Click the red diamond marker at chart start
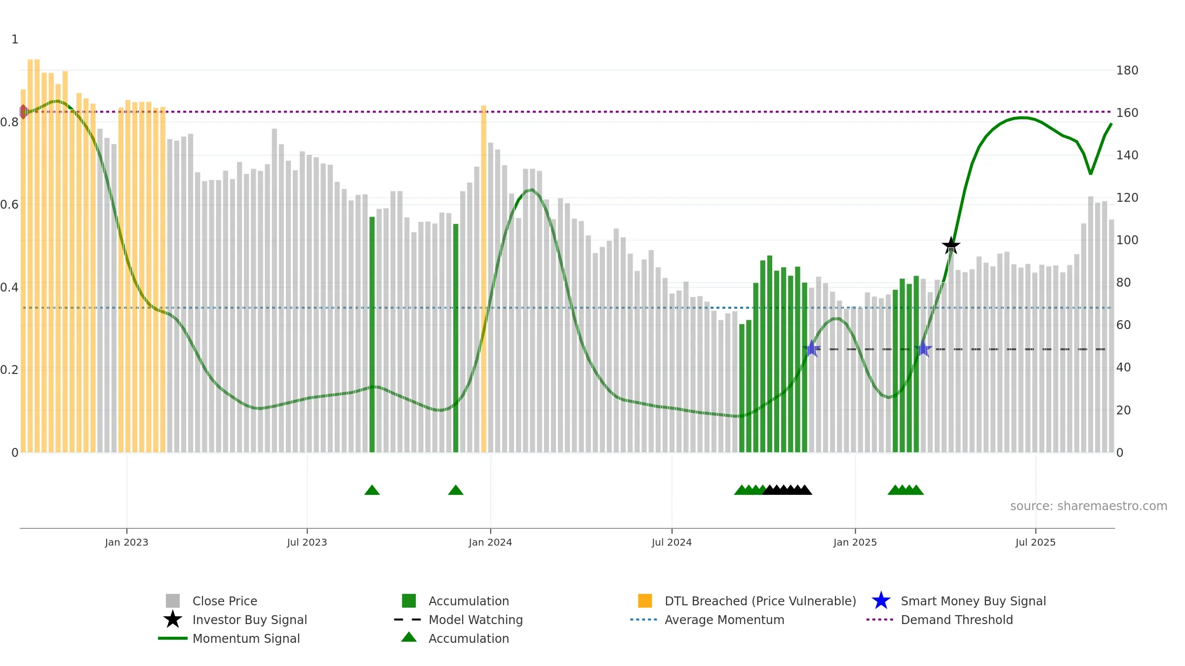This screenshot has width=1185, height=666. [23, 111]
